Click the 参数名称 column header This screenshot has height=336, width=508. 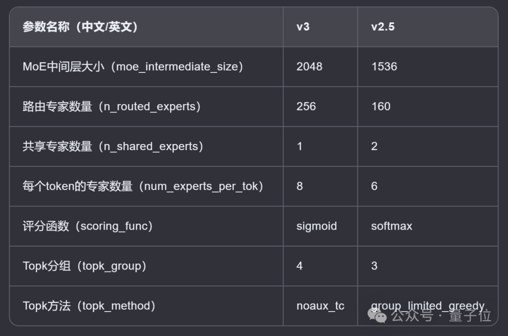click(80, 27)
